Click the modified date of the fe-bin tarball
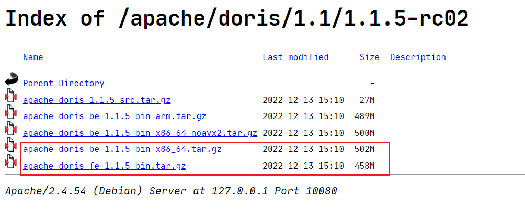The height and width of the screenshot is (222, 525). point(303,166)
